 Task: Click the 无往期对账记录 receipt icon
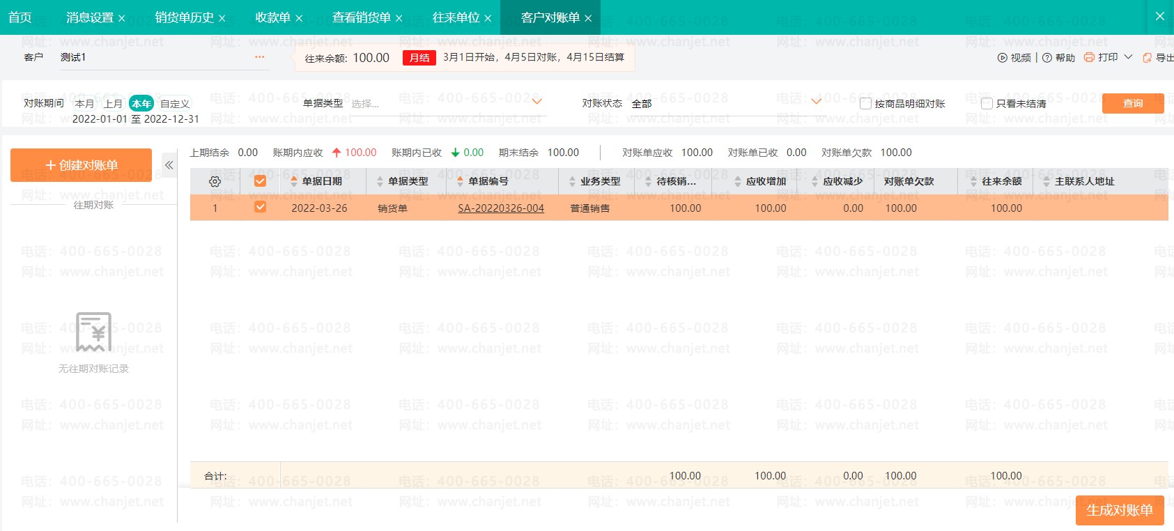pyautogui.click(x=93, y=332)
